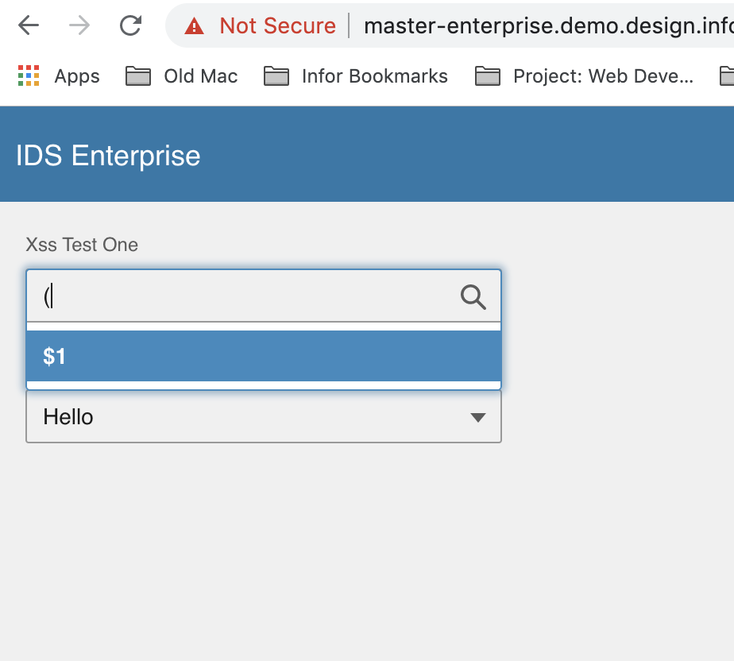This screenshot has width=734, height=661.
Task: Click the IDS Enterprise header title
Action: (x=108, y=156)
